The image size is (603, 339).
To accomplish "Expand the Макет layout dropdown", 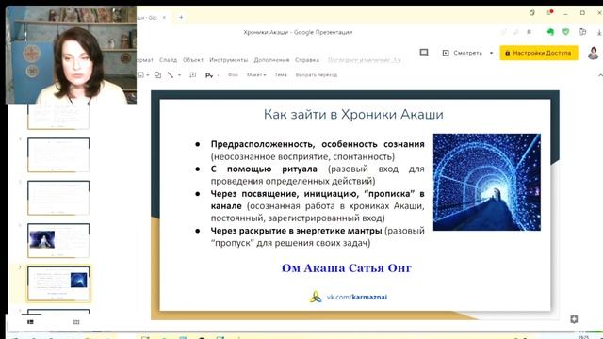I will coord(256,75).
